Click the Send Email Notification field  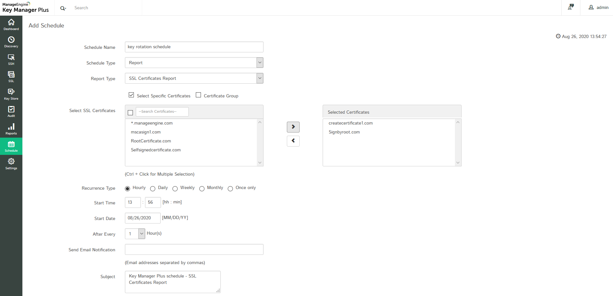click(x=194, y=249)
